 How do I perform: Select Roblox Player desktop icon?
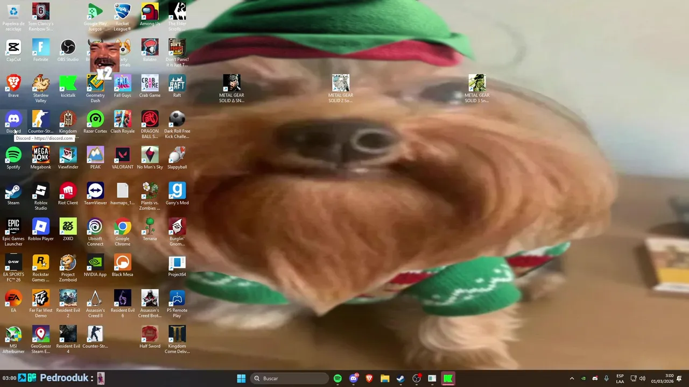40,230
